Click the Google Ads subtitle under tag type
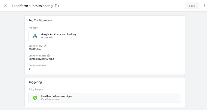The width and height of the screenshot is (207, 110). click(x=47, y=37)
